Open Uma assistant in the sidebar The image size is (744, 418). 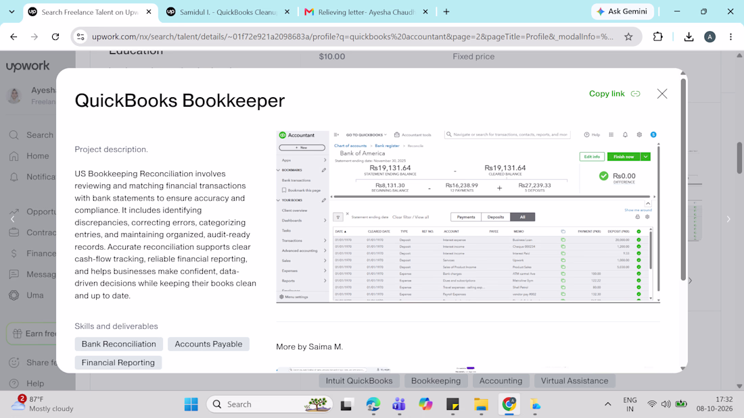26,295
